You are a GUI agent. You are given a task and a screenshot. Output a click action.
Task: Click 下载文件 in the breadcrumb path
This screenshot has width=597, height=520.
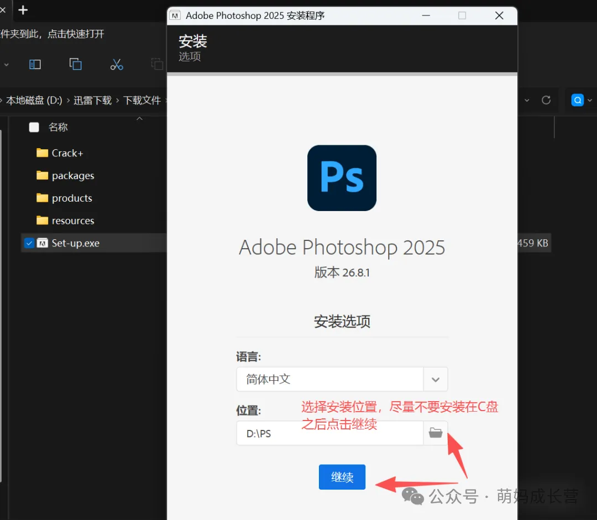tap(142, 101)
